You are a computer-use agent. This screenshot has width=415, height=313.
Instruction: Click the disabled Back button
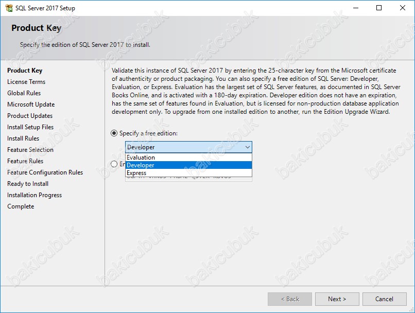tap(290, 299)
